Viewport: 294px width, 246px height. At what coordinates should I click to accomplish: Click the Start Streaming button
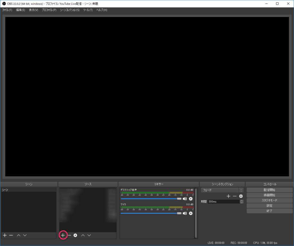[x=269, y=190]
